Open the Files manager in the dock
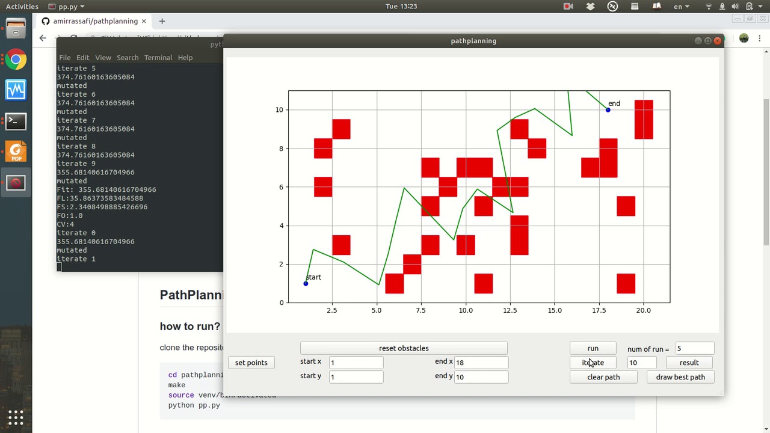Image resolution: width=770 pixels, height=433 pixels. click(x=16, y=29)
